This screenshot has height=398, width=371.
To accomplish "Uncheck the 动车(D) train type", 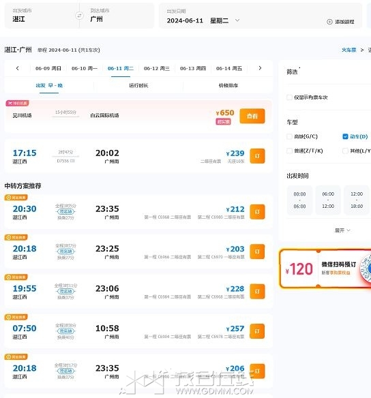I will pyautogui.click(x=345, y=136).
